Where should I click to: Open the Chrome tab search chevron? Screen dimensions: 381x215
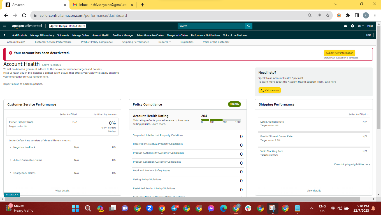click(336, 4)
